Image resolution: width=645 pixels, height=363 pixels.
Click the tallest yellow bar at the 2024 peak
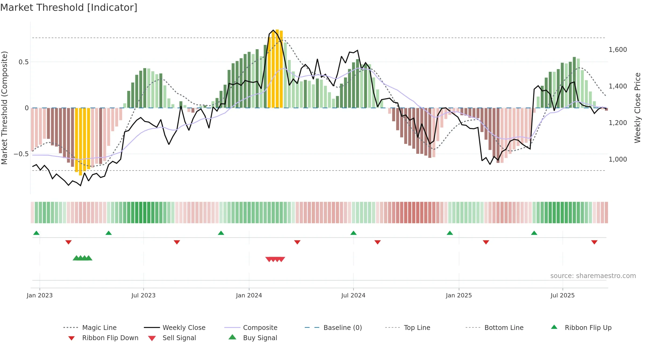click(277, 69)
